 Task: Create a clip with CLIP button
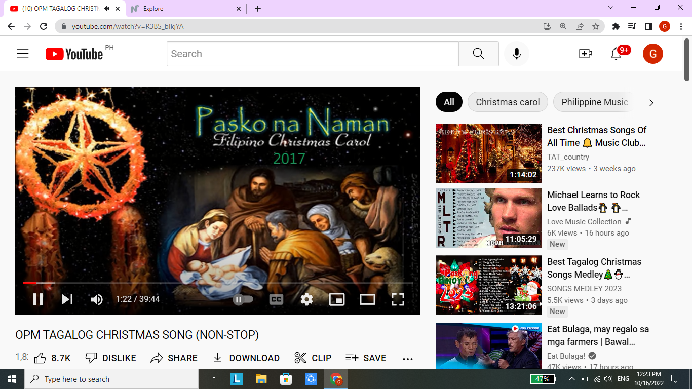pos(313,358)
